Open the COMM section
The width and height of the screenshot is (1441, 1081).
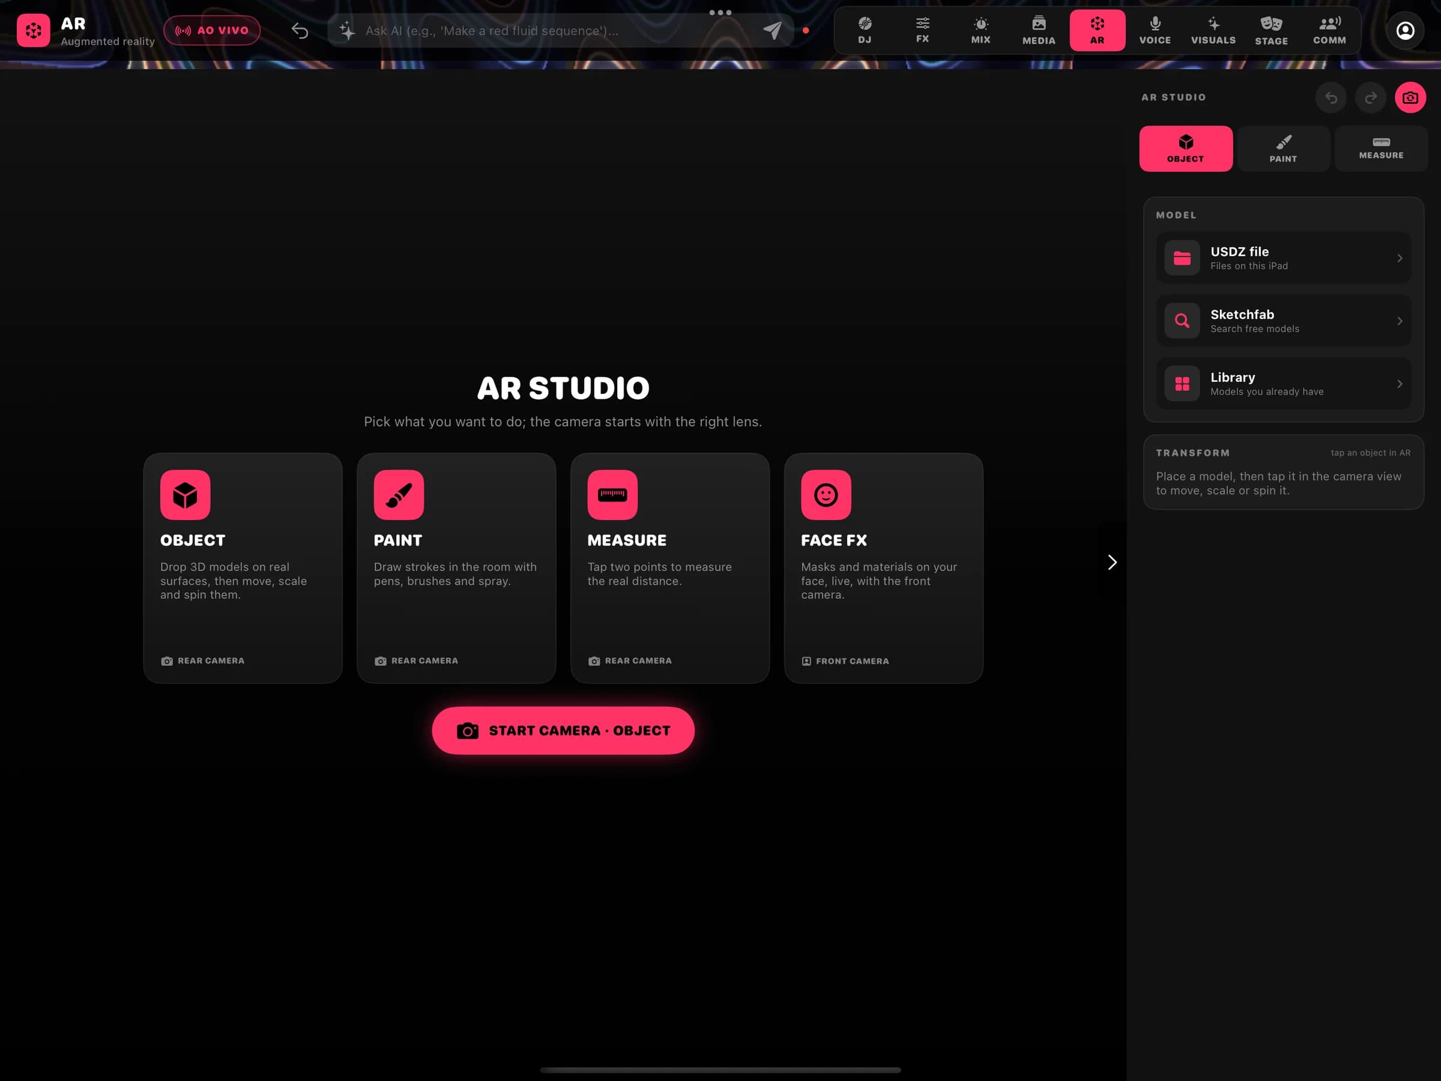tap(1329, 31)
